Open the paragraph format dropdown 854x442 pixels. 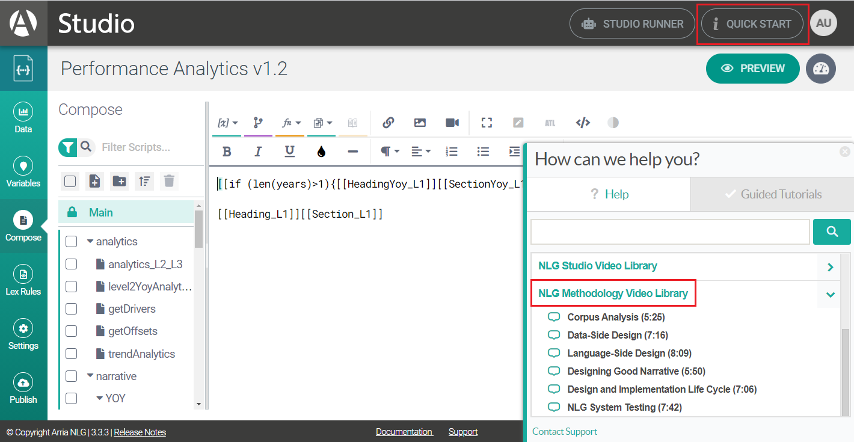coord(389,152)
